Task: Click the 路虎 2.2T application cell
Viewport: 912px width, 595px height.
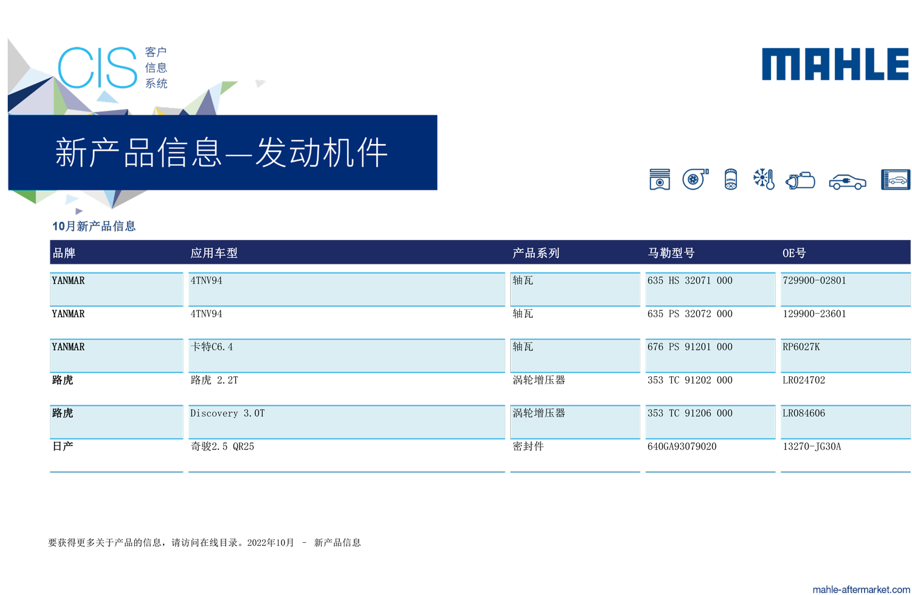Action: 347,389
